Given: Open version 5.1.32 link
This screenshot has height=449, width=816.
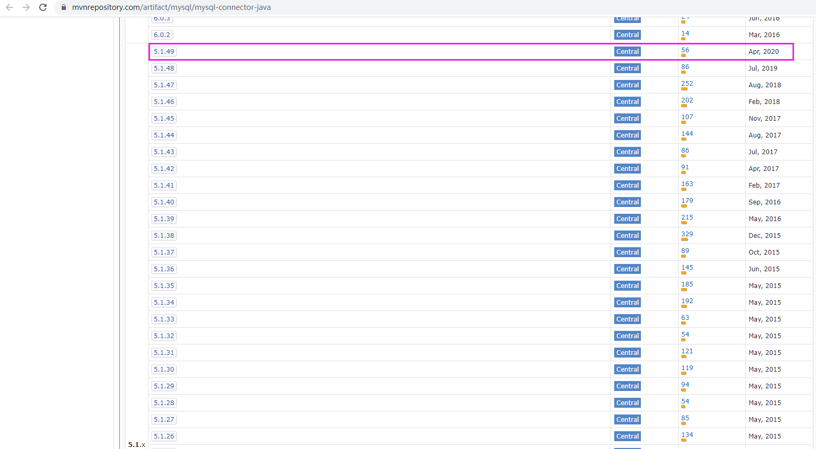Looking at the screenshot, I should 164,336.
